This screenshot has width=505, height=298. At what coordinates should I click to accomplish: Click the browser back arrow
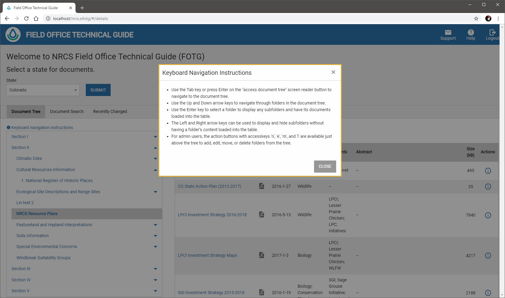click(7, 18)
